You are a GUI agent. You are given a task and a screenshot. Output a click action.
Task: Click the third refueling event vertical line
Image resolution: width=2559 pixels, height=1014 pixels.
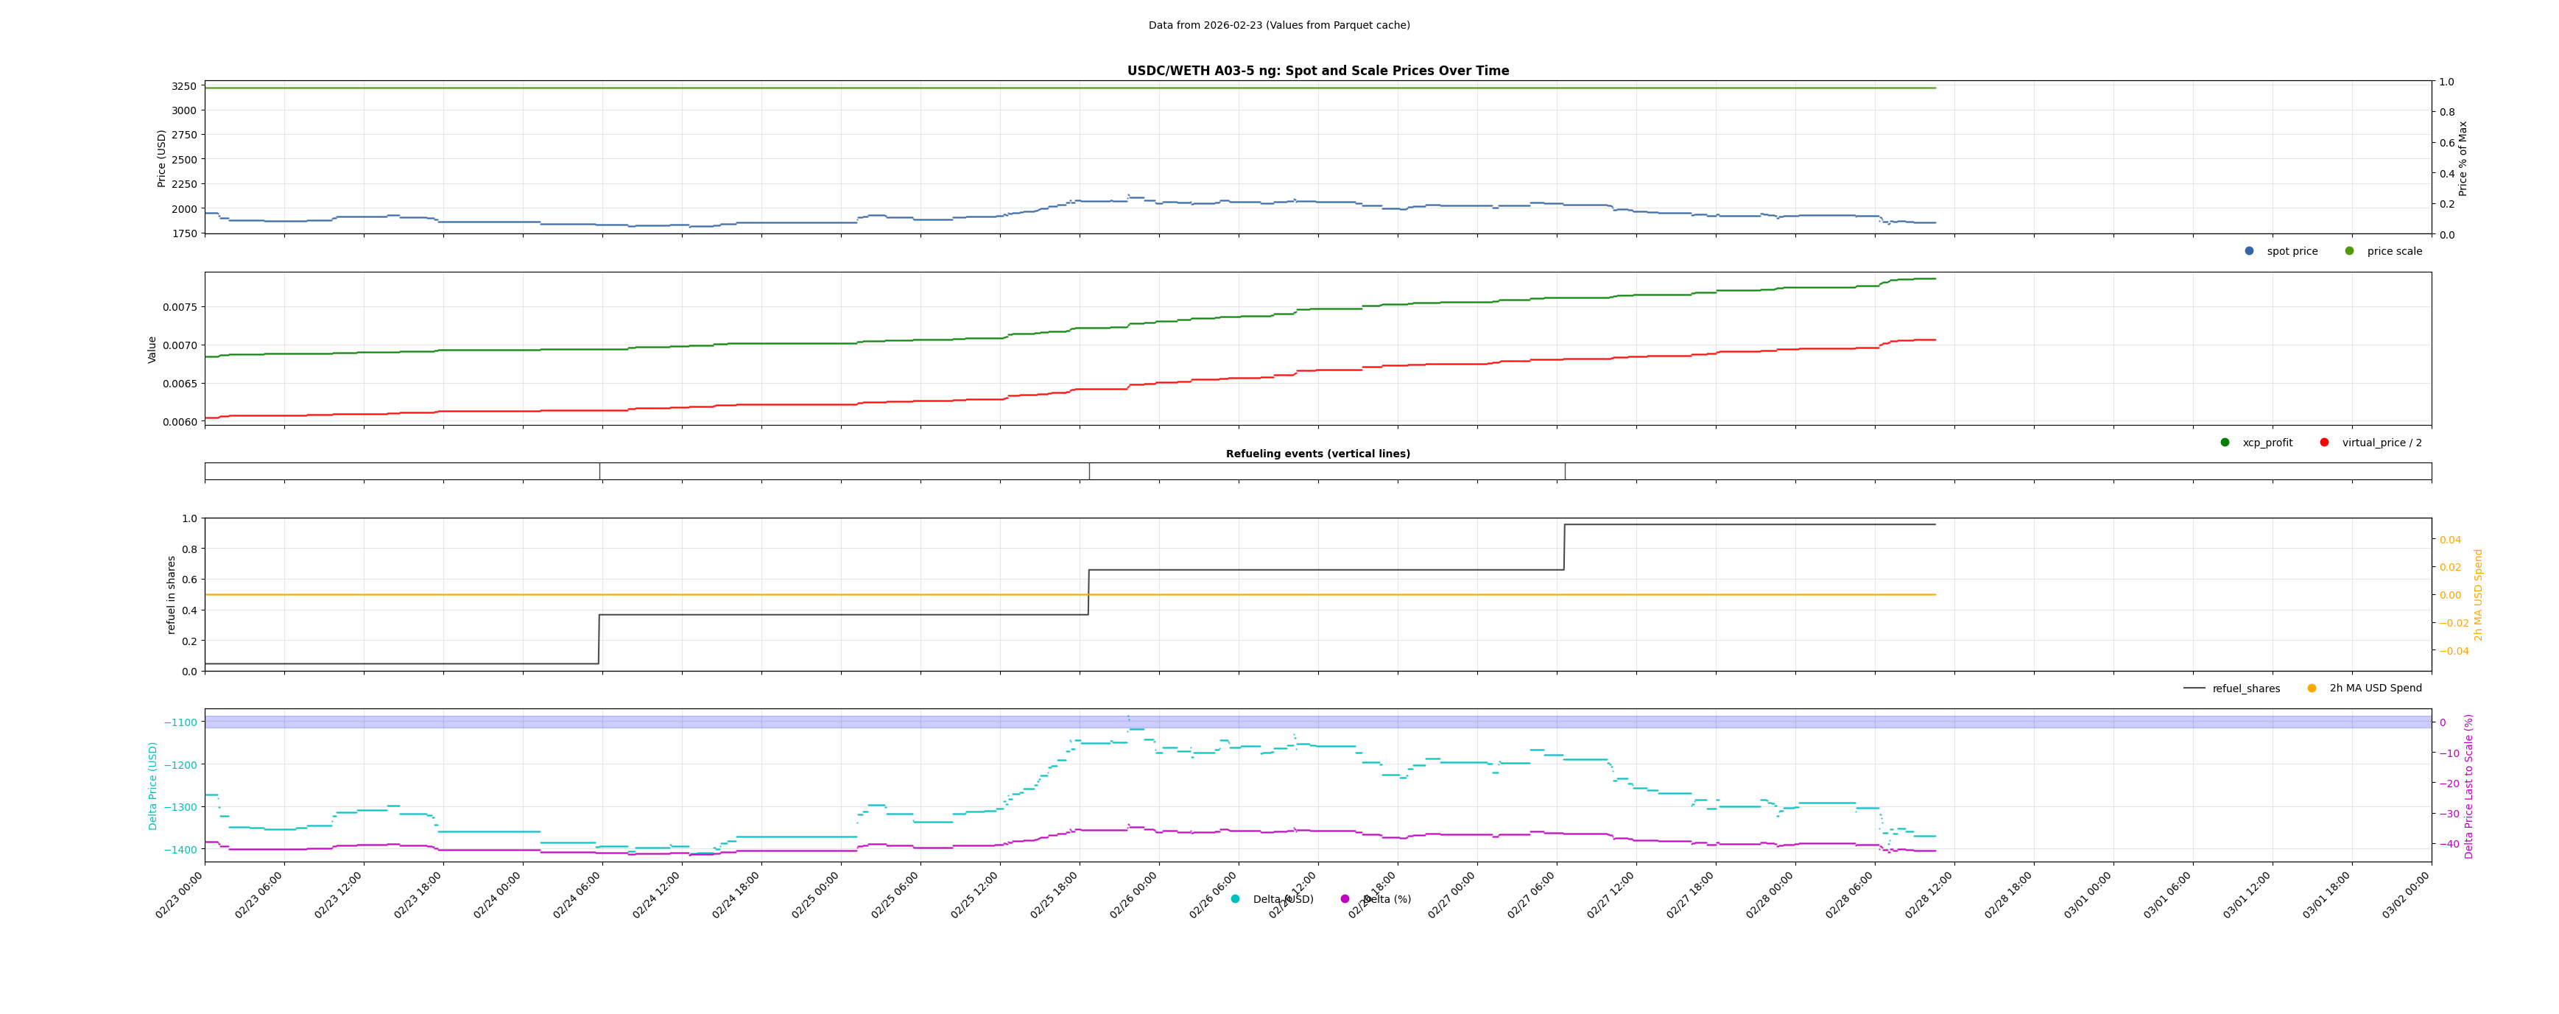coord(1566,472)
